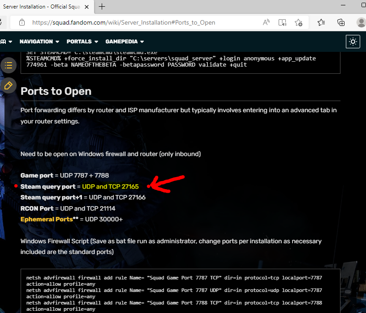Screen dimensions: 366x313
Task: Open Immersive Reader icon
Action: [282, 22]
